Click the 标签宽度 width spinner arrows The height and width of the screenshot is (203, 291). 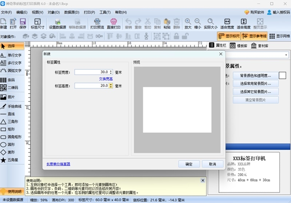[111, 72]
